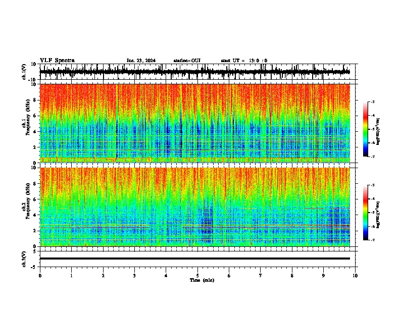The width and height of the screenshot is (400, 309).
Task: Click time-axis tick label '6'
Action: click(x=229, y=276)
